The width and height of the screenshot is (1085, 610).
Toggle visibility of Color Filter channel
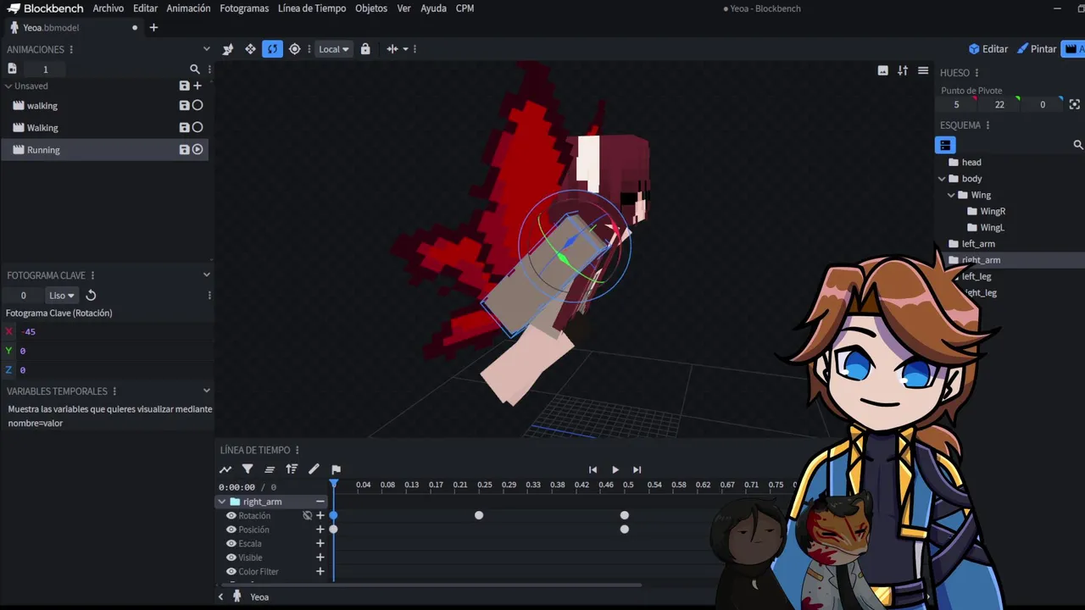tap(231, 572)
